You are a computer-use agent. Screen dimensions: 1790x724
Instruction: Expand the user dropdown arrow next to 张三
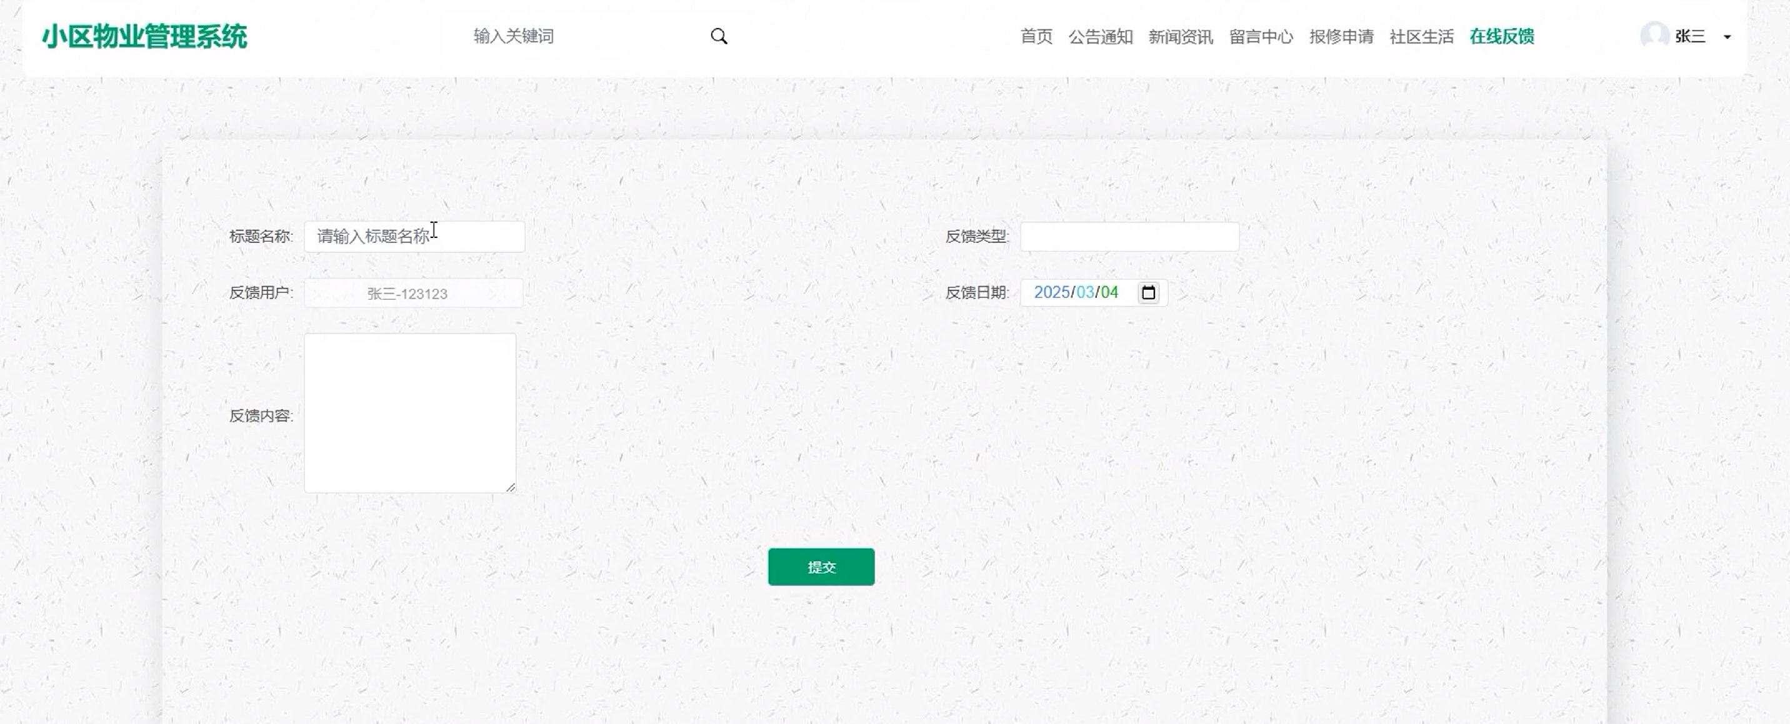[x=1727, y=37]
